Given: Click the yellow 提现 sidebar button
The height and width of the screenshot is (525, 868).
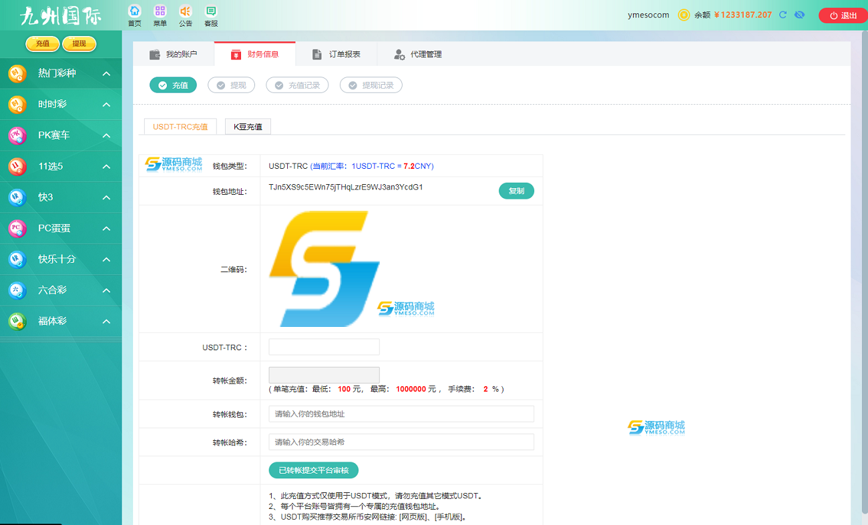Looking at the screenshot, I should (x=79, y=44).
